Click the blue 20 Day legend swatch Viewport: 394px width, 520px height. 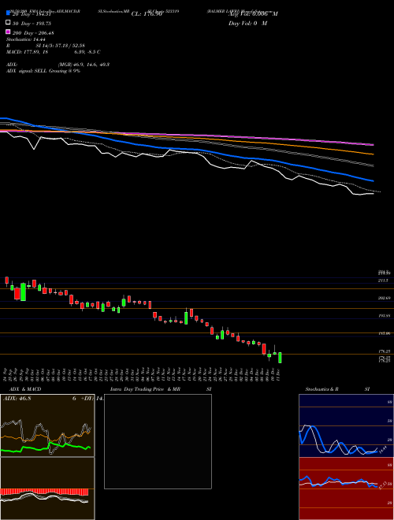[x=8, y=13]
